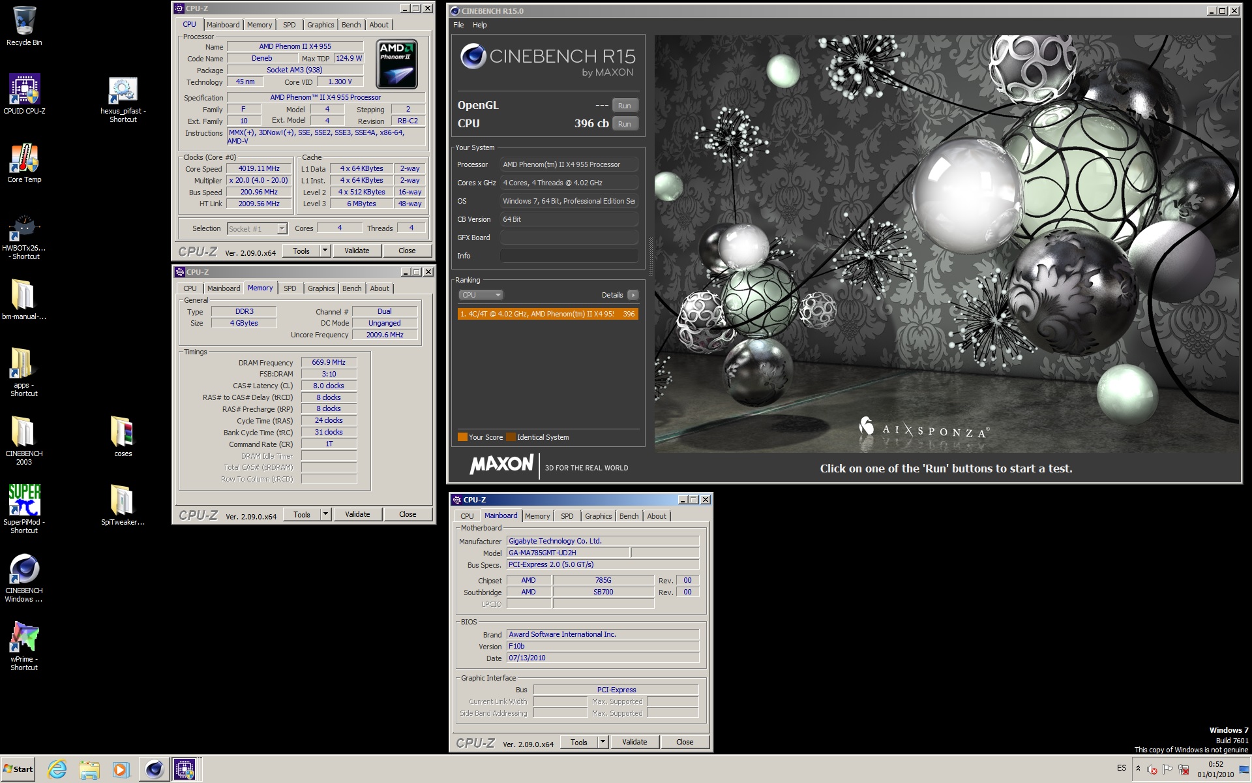This screenshot has height=783, width=1252.
Task: Select the ranking entry scoring 396
Action: 548,314
